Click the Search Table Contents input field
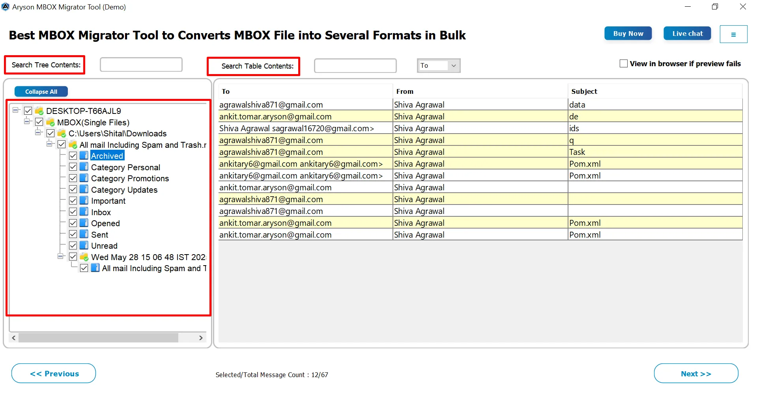Viewport: 757px width, 398px height. [355, 66]
